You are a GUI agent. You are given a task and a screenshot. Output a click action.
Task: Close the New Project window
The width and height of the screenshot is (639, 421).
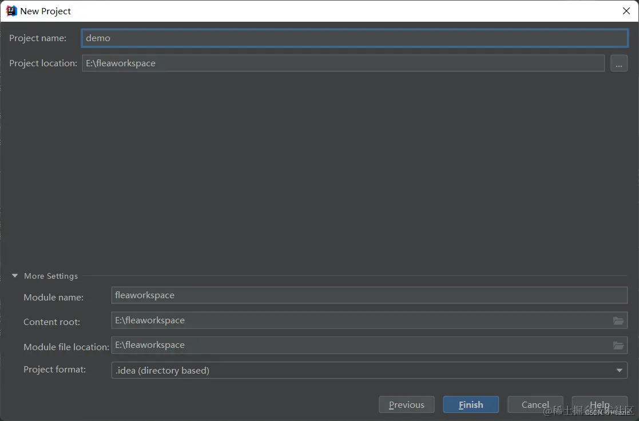[x=626, y=11]
